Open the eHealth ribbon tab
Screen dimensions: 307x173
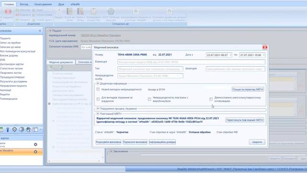click(75, 4)
